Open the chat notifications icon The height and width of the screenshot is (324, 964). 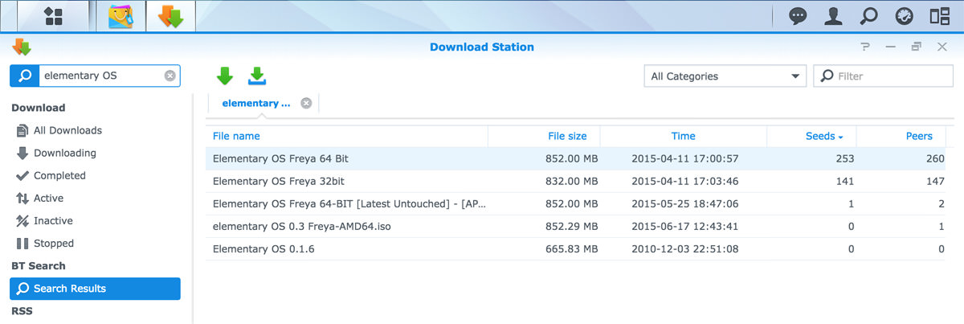798,16
